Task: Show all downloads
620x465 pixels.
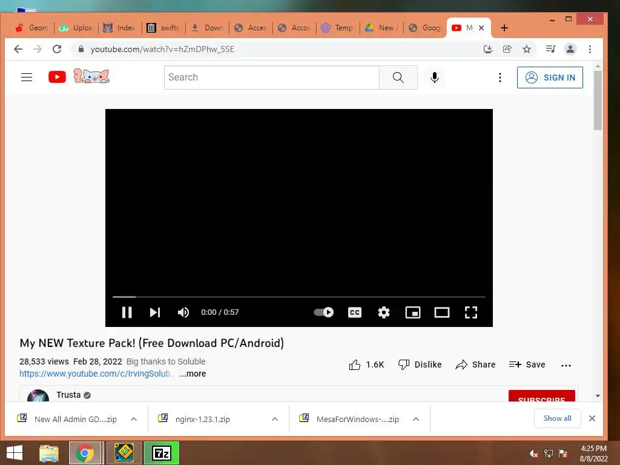Action: coord(557,418)
